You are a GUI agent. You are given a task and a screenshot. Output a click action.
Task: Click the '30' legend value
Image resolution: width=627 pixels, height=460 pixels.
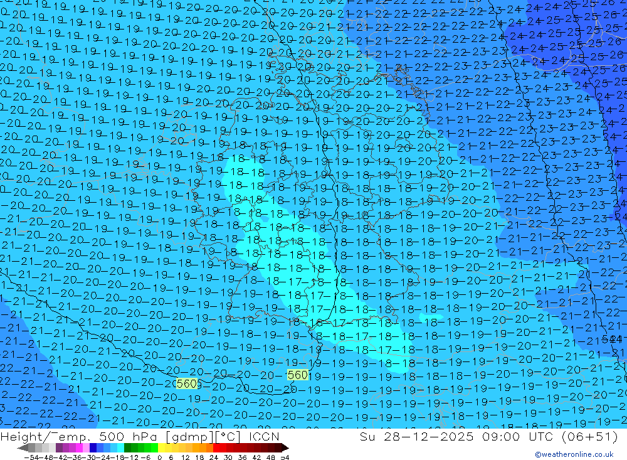(x=228, y=457)
